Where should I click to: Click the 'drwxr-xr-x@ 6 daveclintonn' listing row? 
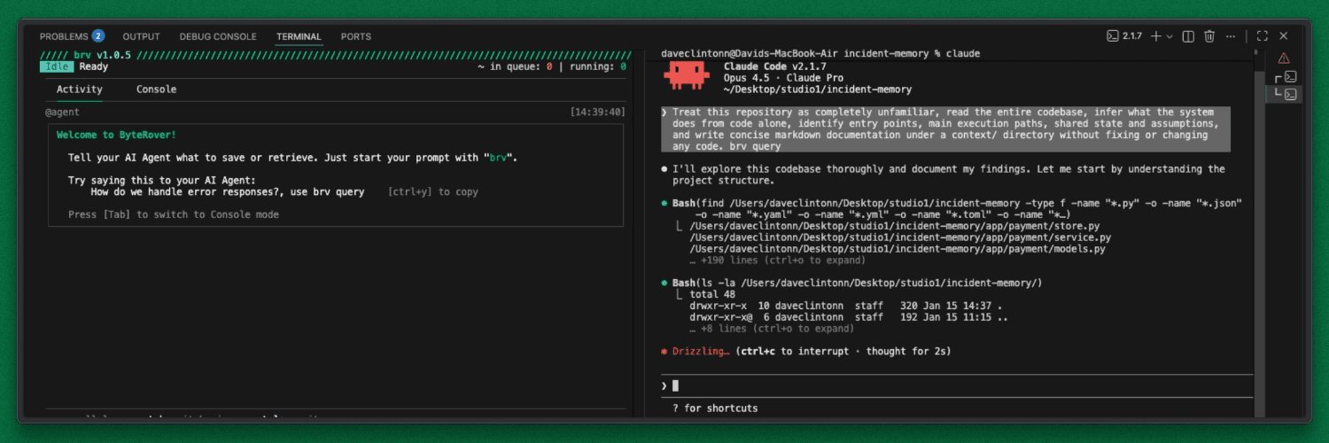tap(848, 317)
